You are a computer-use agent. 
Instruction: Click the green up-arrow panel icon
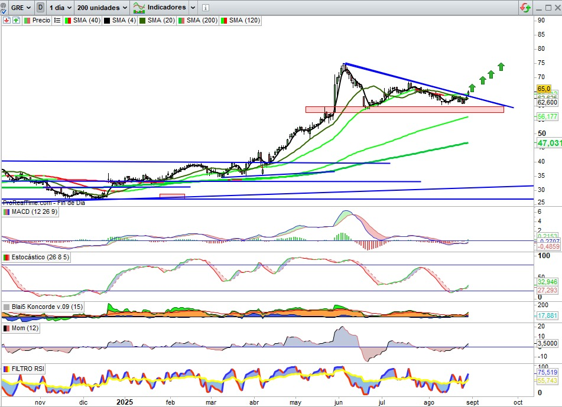click(x=16, y=21)
